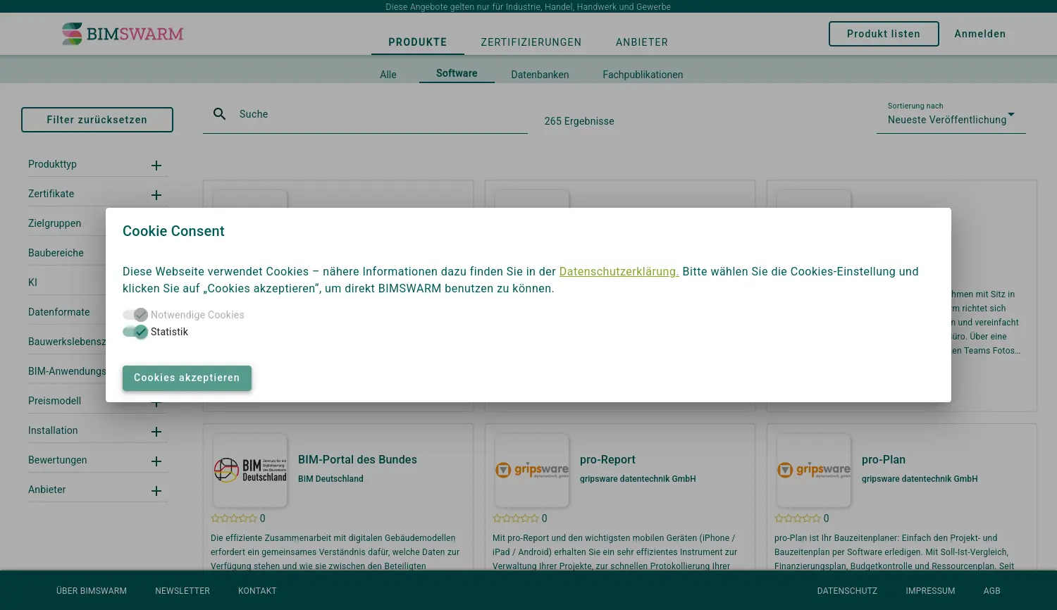Expand the Anbieter filter

[x=156, y=491]
